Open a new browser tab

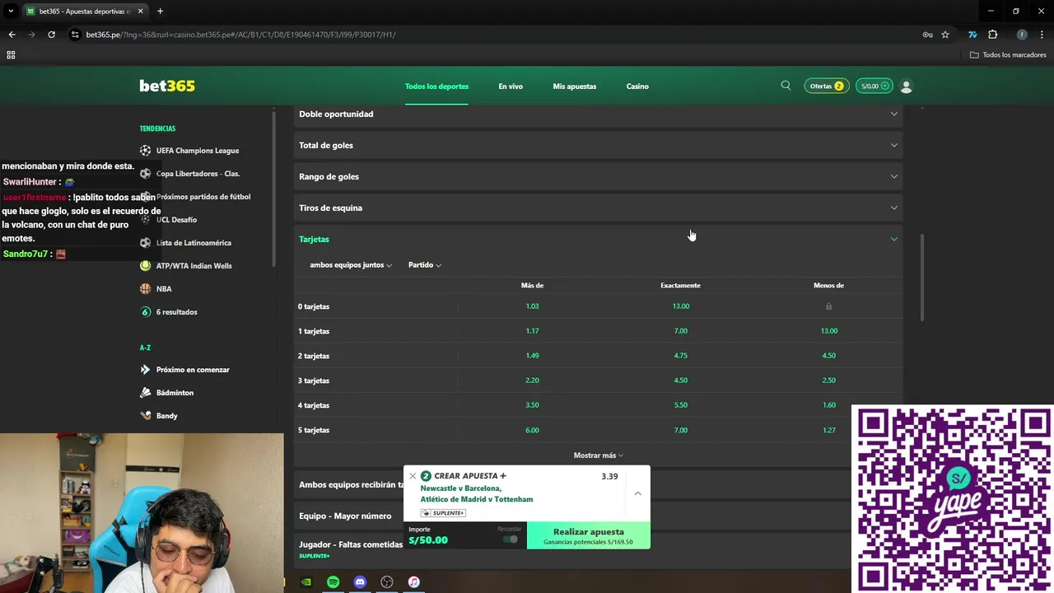[160, 12]
